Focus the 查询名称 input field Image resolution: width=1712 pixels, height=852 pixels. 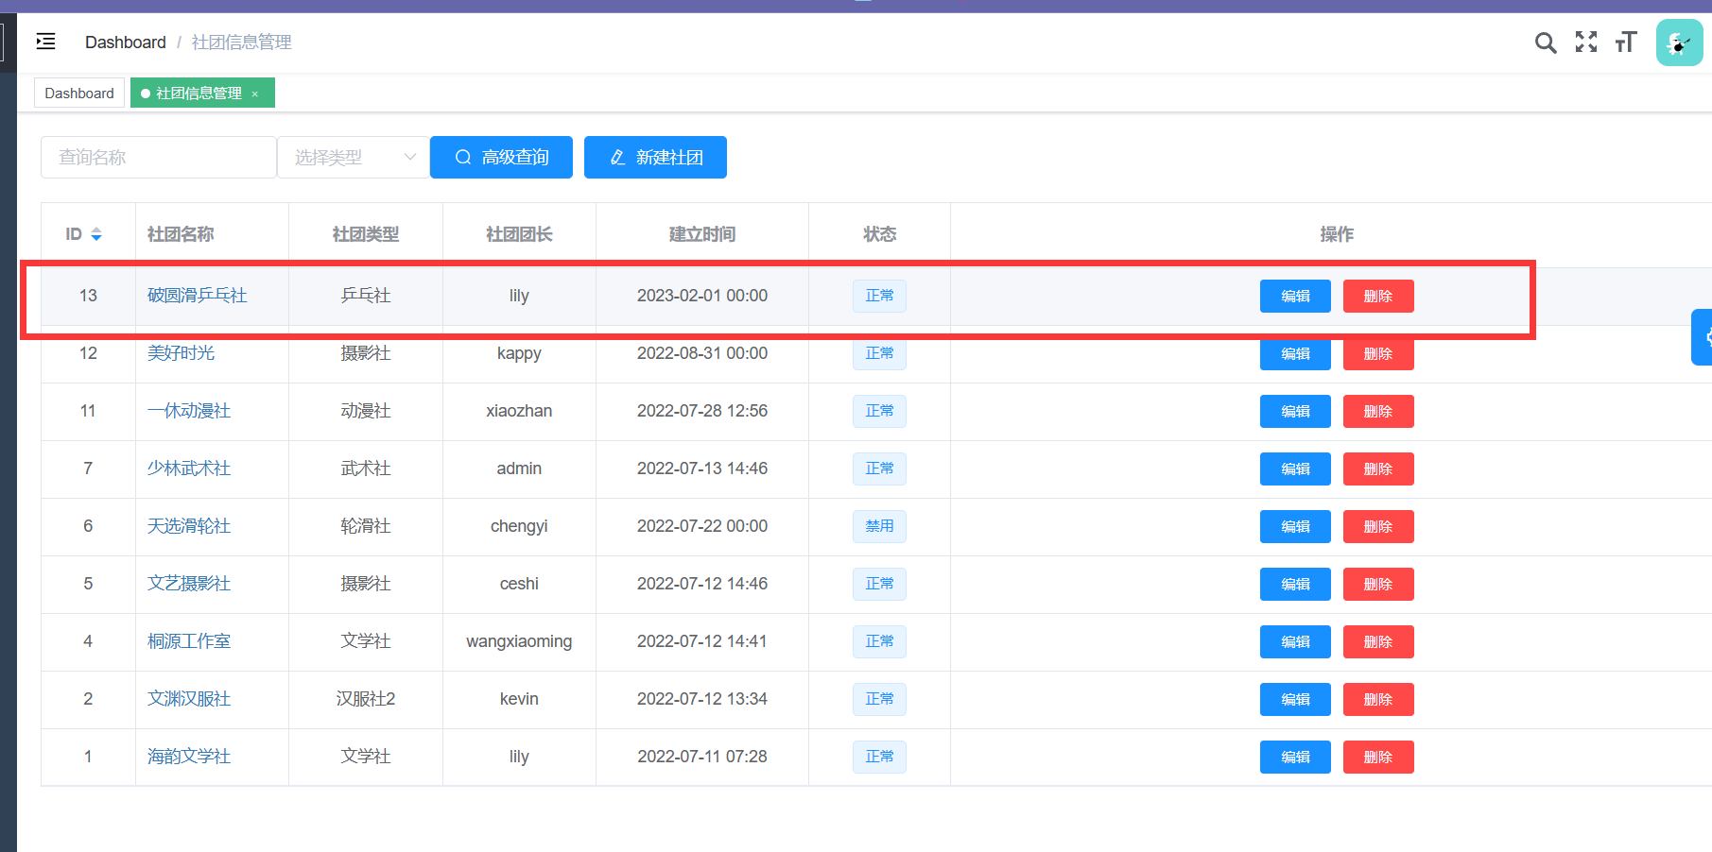(x=158, y=158)
